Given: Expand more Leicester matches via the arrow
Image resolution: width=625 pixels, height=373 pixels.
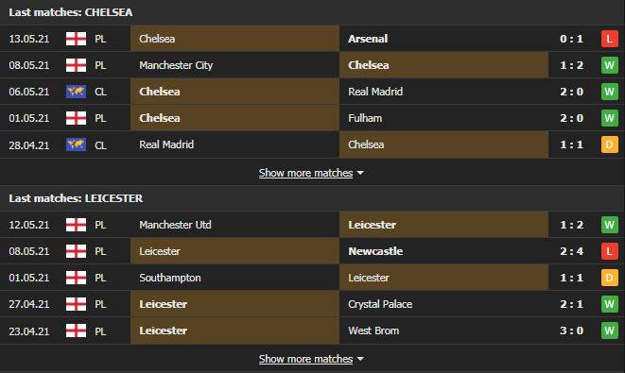Looking at the screenshot, I should tap(360, 359).
